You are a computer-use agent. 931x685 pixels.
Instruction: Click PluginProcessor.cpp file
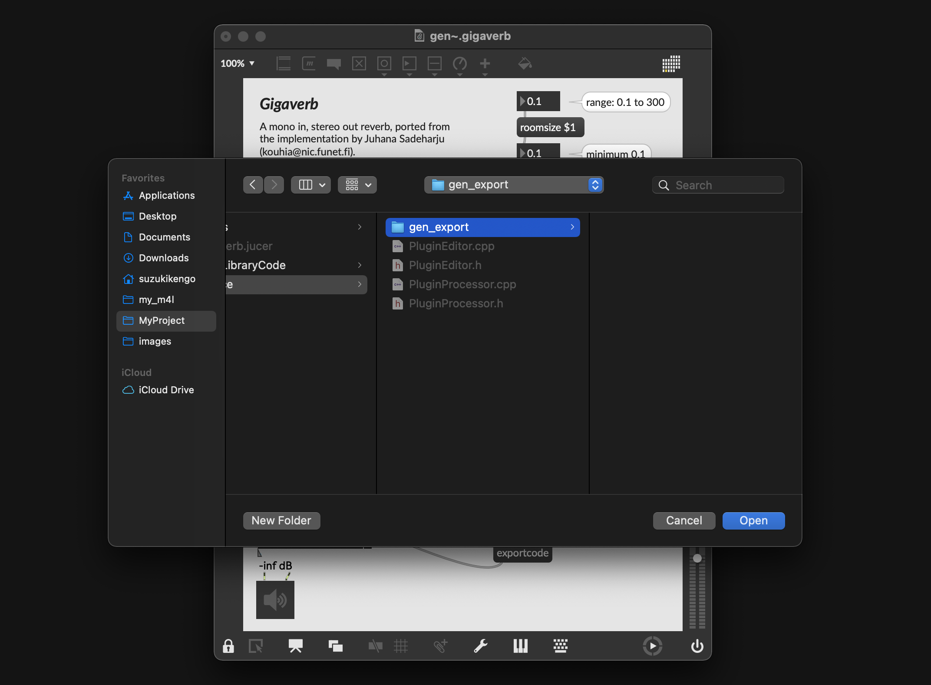(x=482, y=284)
